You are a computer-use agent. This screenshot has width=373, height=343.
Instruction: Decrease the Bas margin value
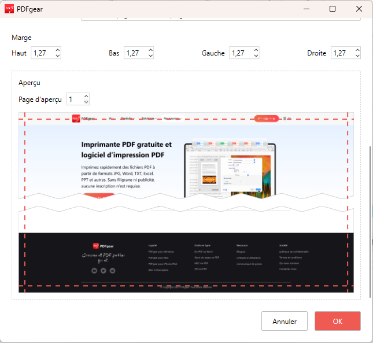click(150, 56)
